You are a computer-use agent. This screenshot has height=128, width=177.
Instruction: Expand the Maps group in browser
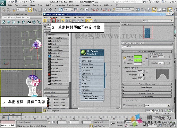pyautogui.click(x=56, y=88)
